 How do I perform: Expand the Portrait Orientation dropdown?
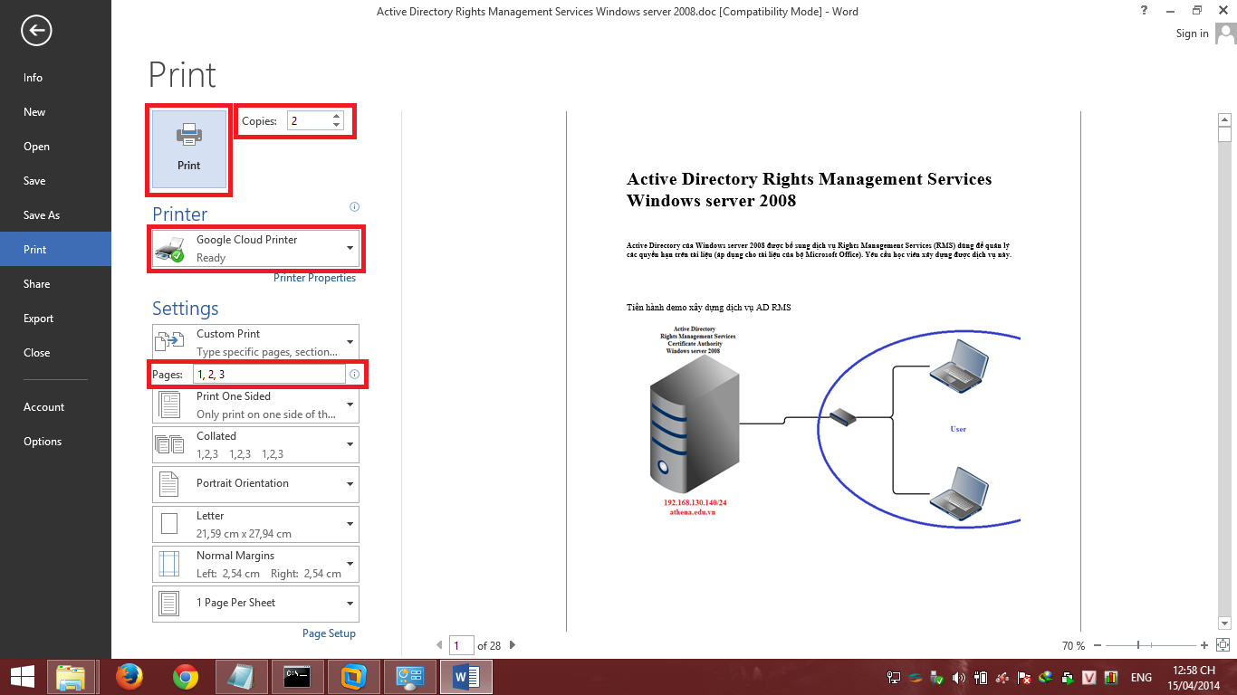click(256, 484)
